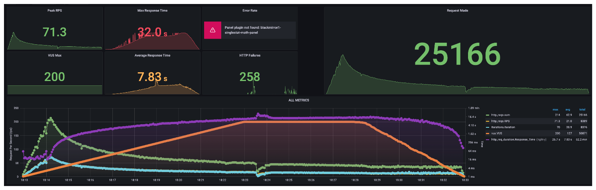Open the Peak RPS panel title menu
The image size is (596, 190).
coord(55,10)
